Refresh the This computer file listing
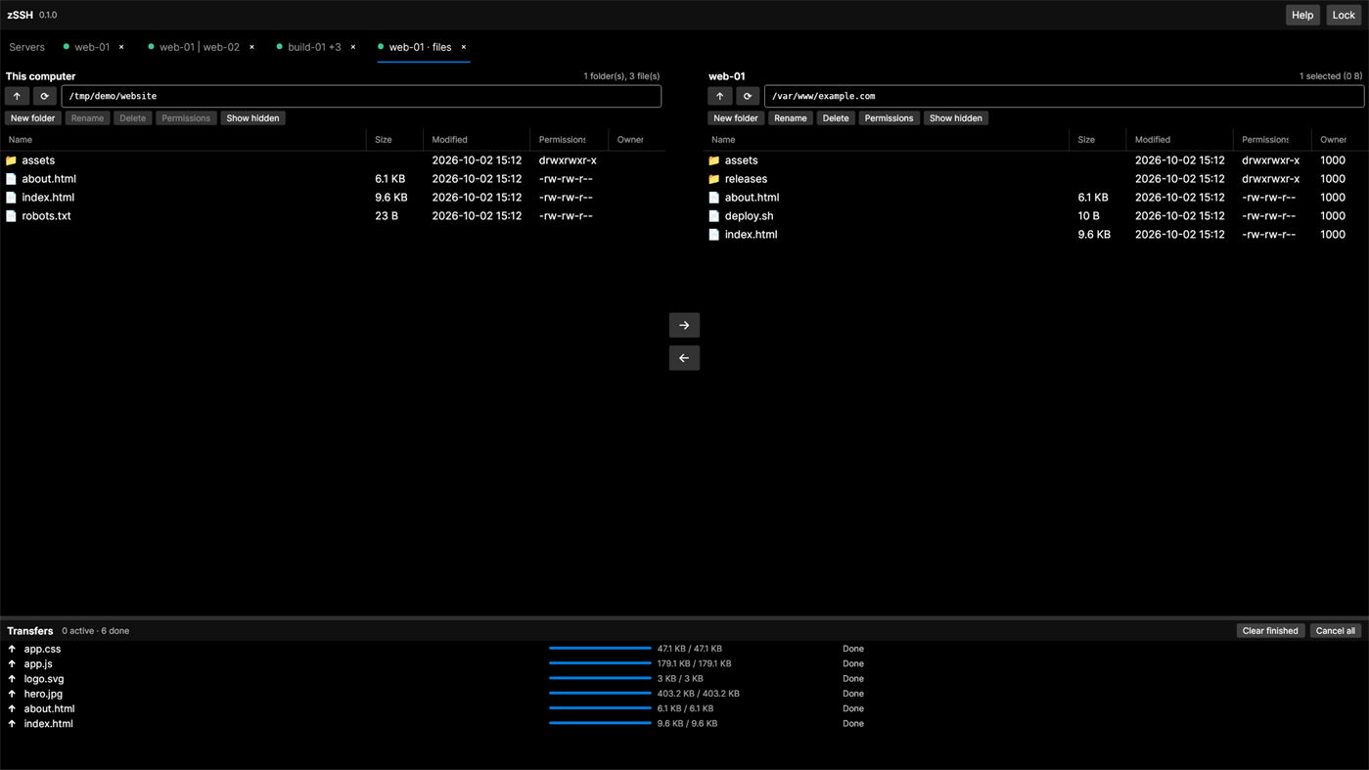Viewport: 1369px width, 770px height. point(45,96)
